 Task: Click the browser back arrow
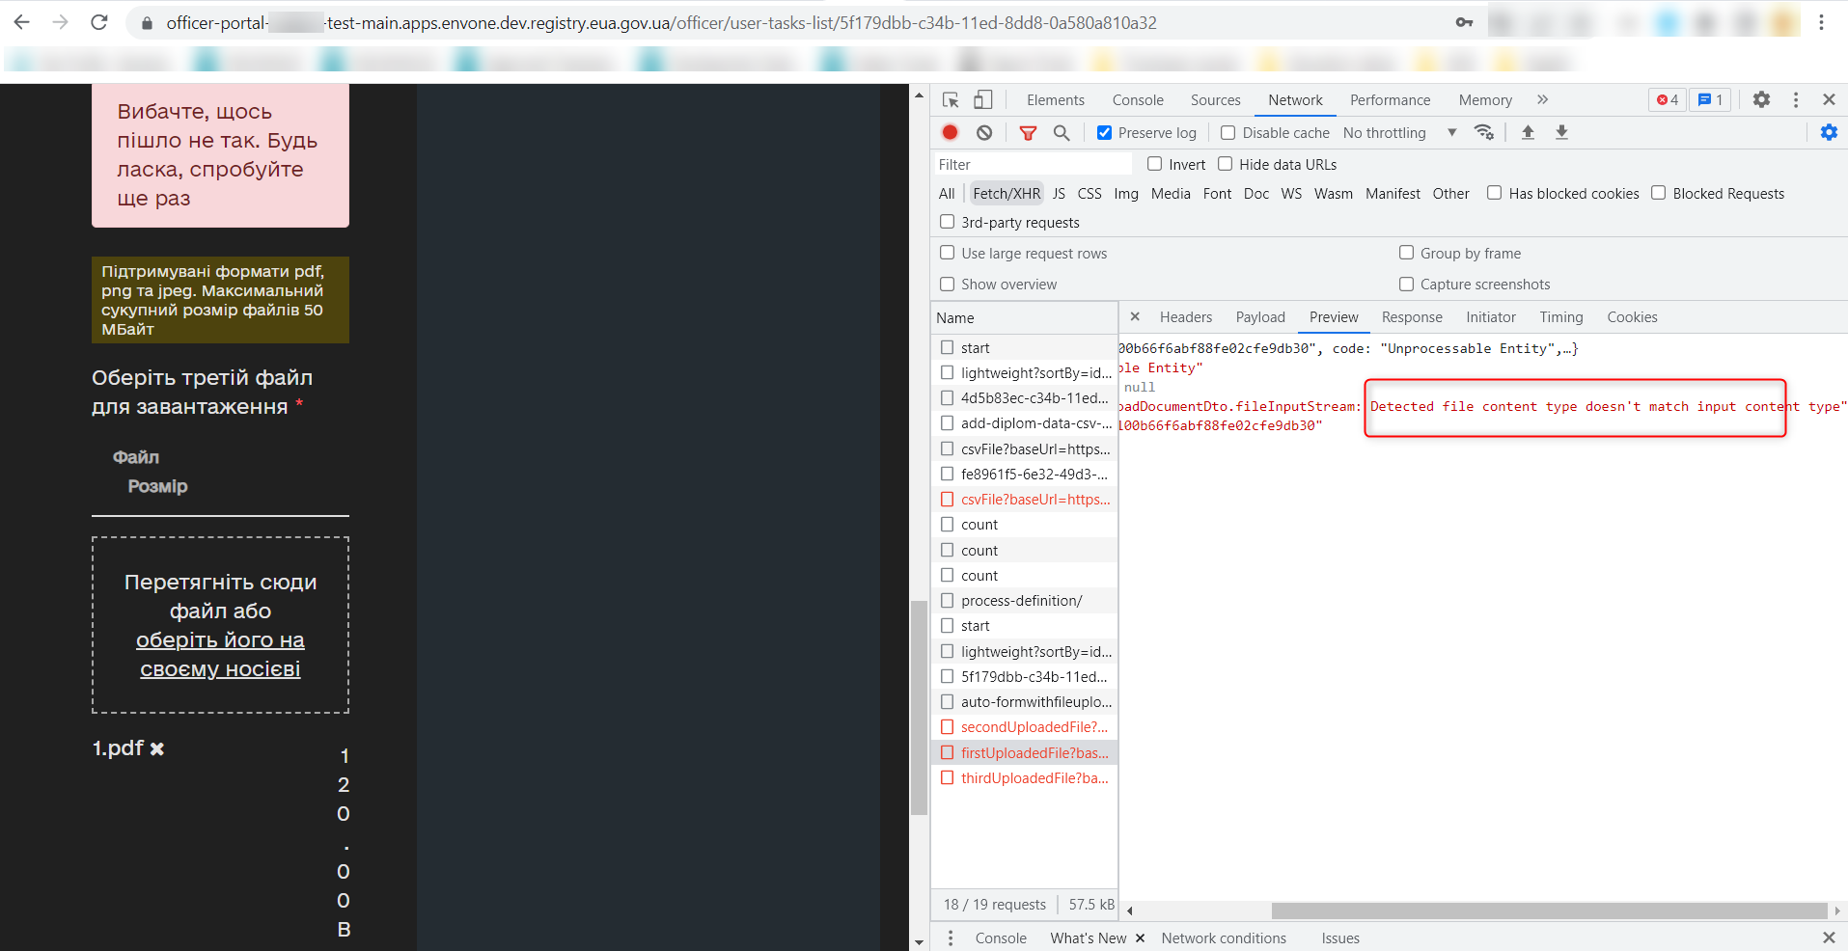point(21,22)
